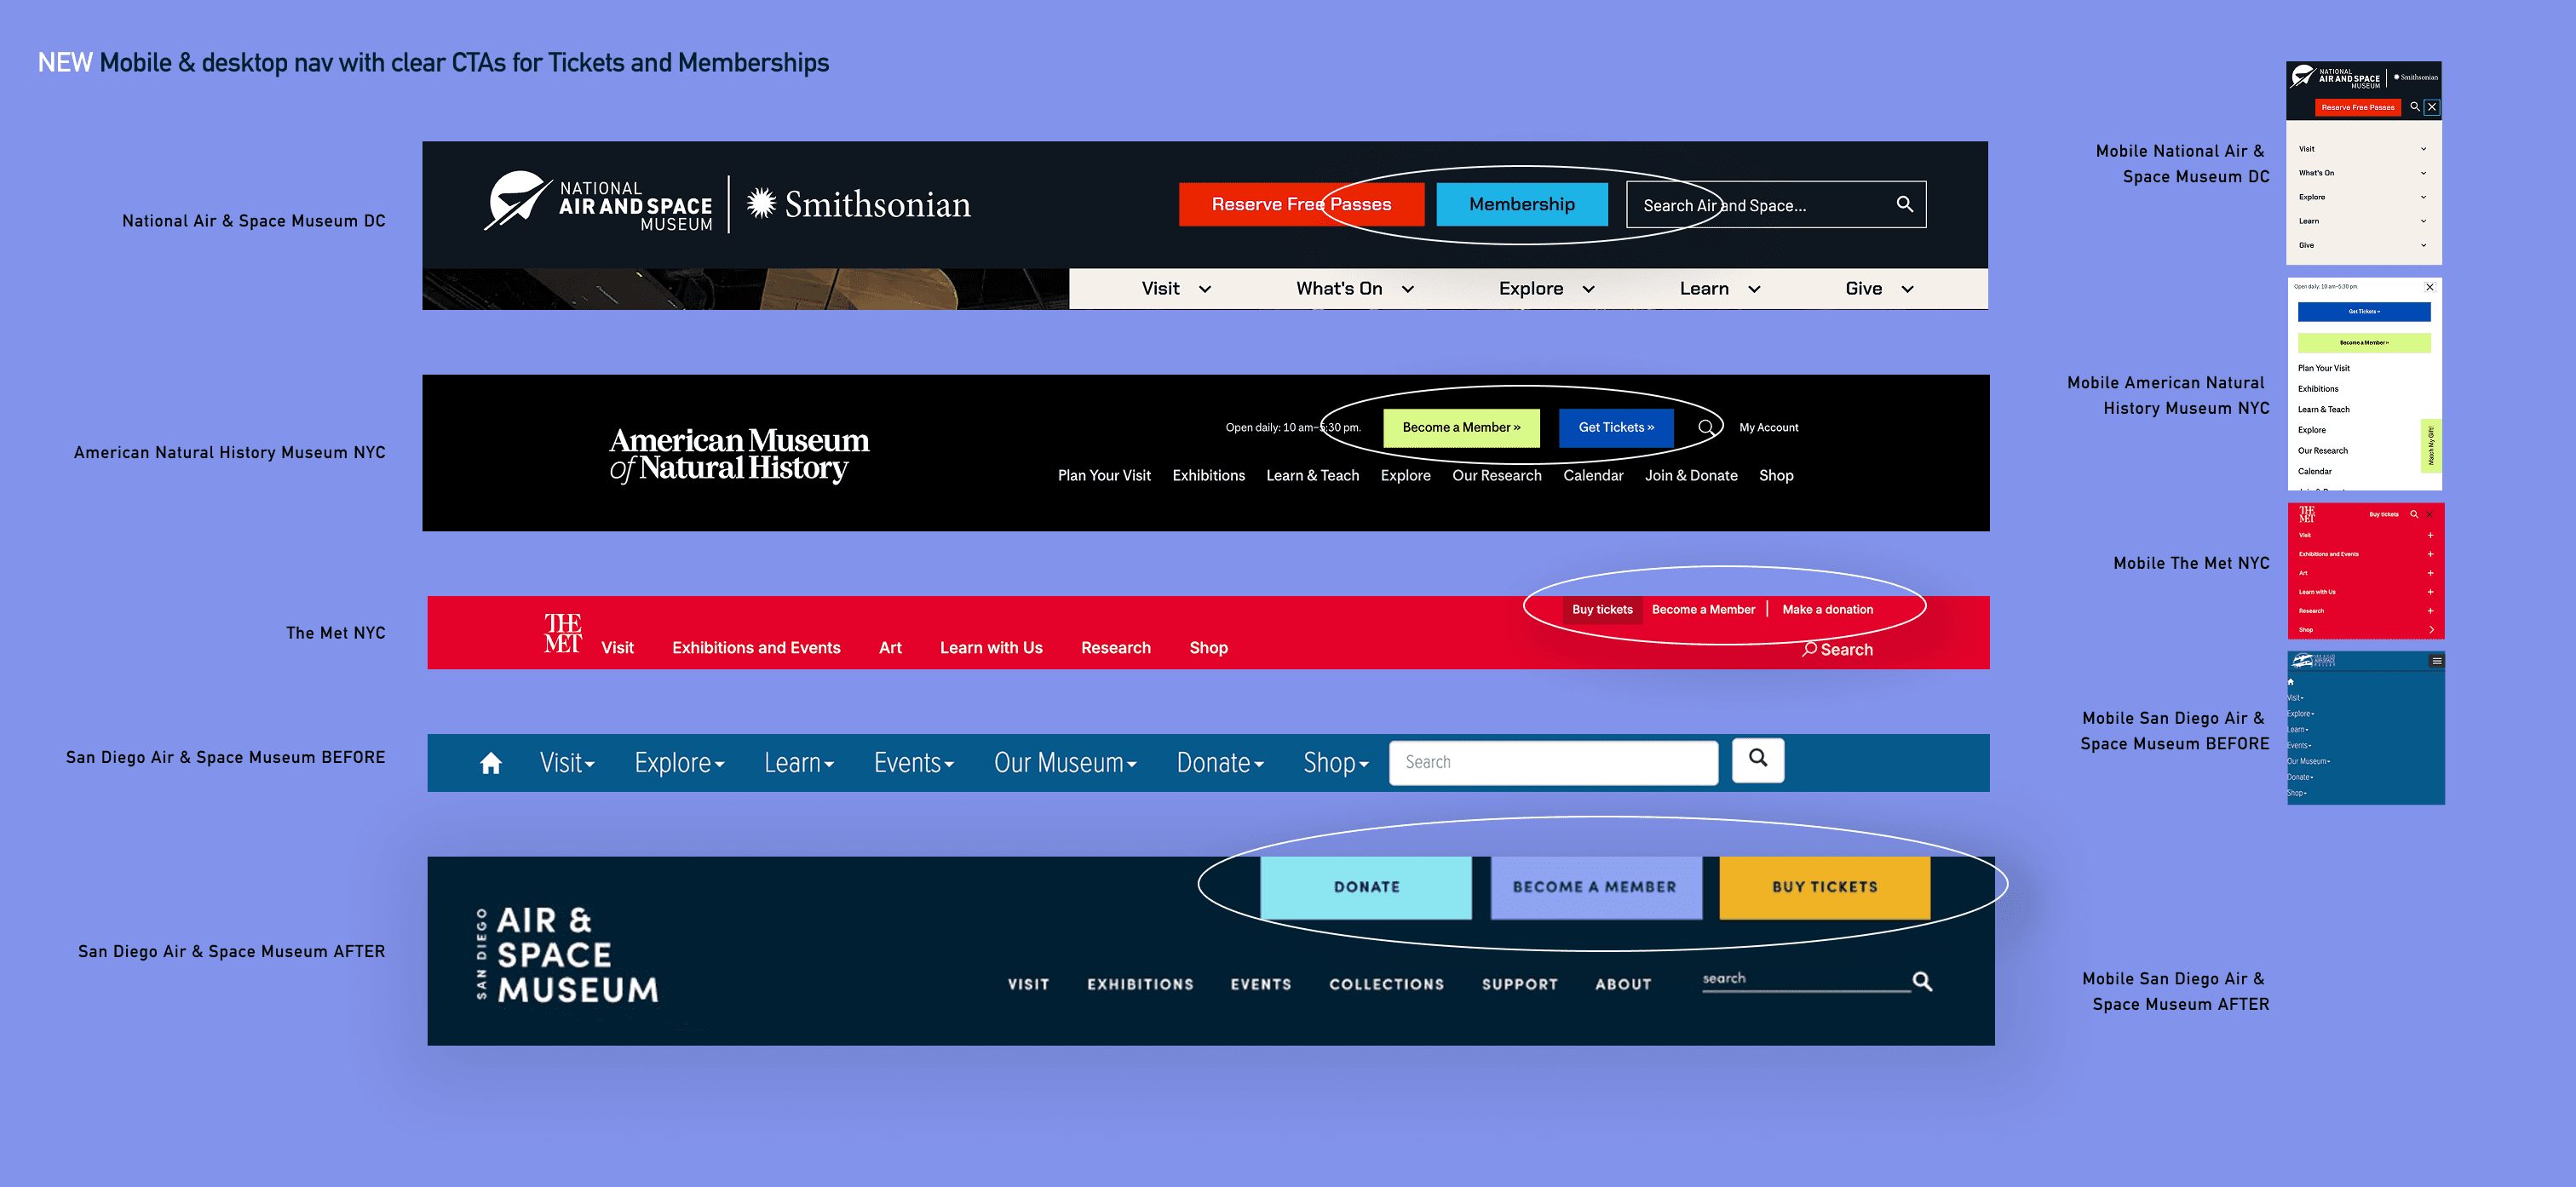Click Smithsonian sunburst logo
This screenshot has width=2576, height=1187.
pyautogui.click(x=761, y=203)
